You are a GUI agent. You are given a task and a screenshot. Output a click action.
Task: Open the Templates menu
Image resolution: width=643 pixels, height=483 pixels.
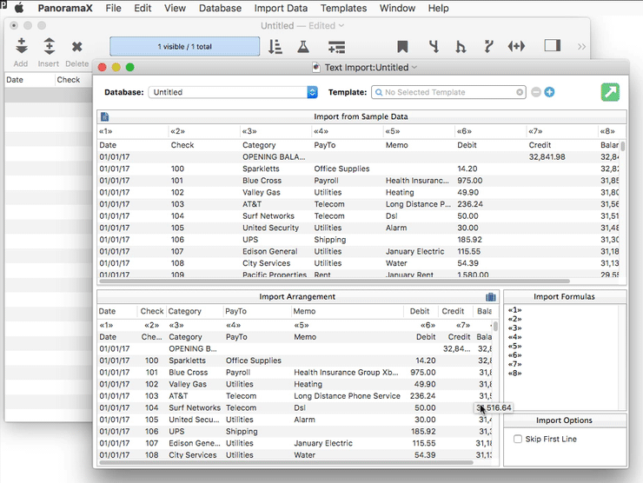(343, 8)
